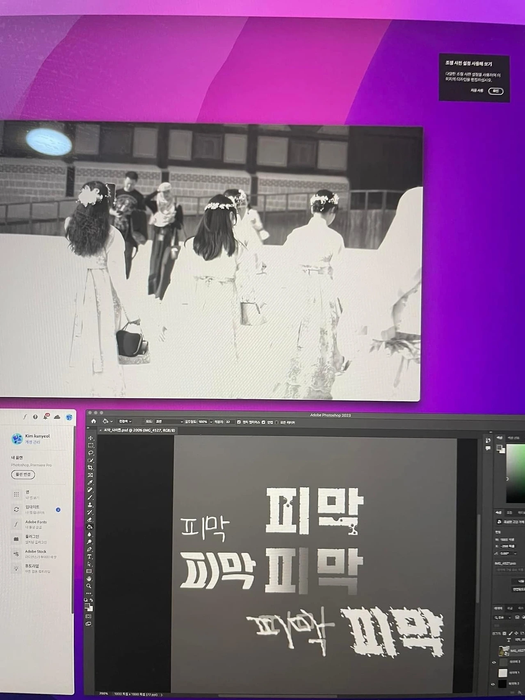Select the Pen tool
The image size is (525, 700).
(90, 549)
